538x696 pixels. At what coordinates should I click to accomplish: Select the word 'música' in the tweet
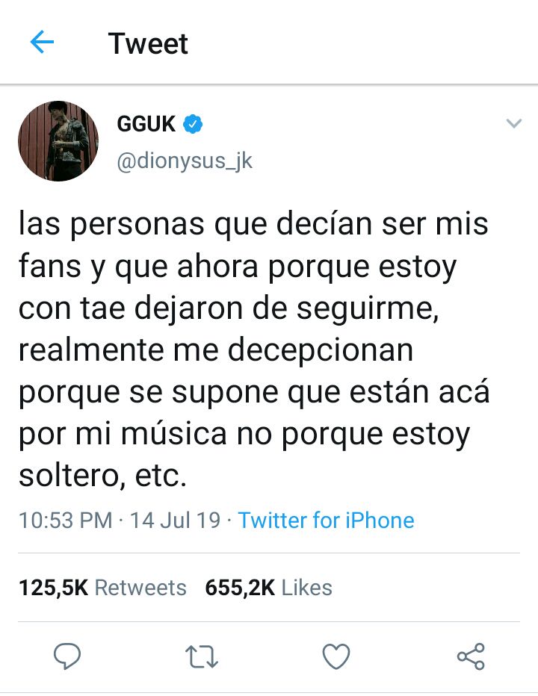(173, 434)
